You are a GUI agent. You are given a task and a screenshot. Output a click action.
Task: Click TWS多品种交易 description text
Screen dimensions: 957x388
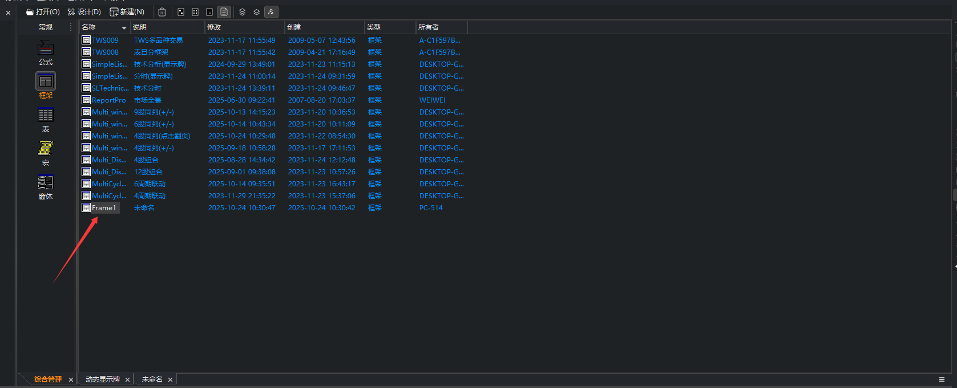point(158,40)
